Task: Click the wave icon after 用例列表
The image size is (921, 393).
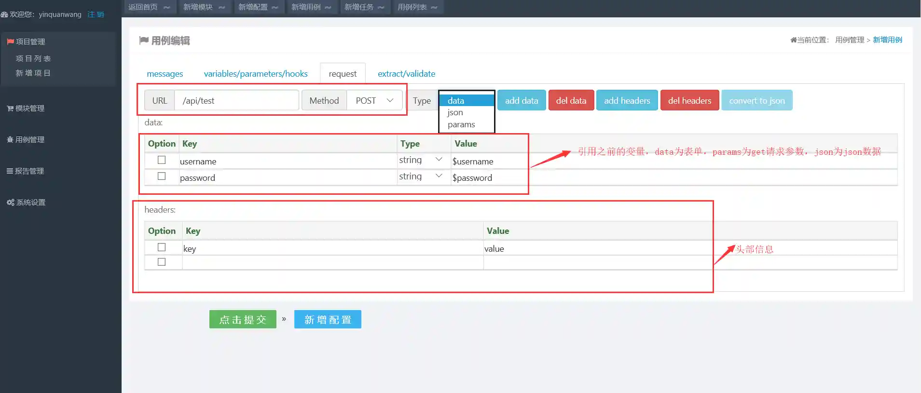Action: coord(434,7)
